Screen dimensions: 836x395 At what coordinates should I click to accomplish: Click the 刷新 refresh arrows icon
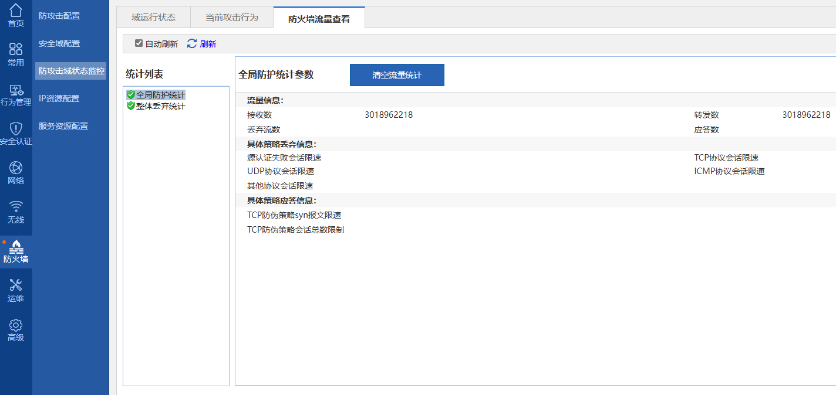(x=192, y=43)
